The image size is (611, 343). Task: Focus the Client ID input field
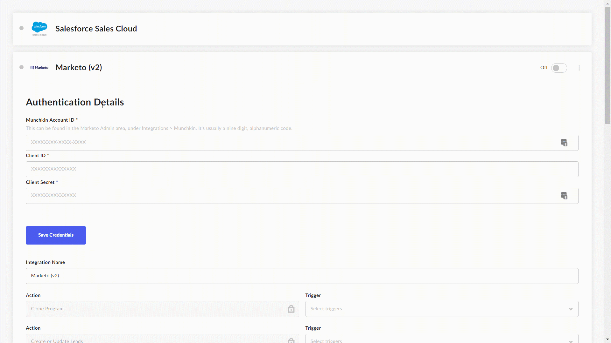[x=302, y=169]
